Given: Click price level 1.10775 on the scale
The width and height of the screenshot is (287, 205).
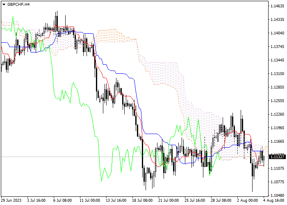Looking at the screenshot, I should [x=277, y=182].
